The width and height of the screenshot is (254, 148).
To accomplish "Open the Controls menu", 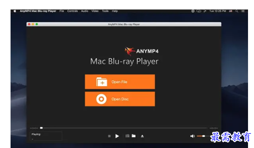I will click(x=72, y=11).
